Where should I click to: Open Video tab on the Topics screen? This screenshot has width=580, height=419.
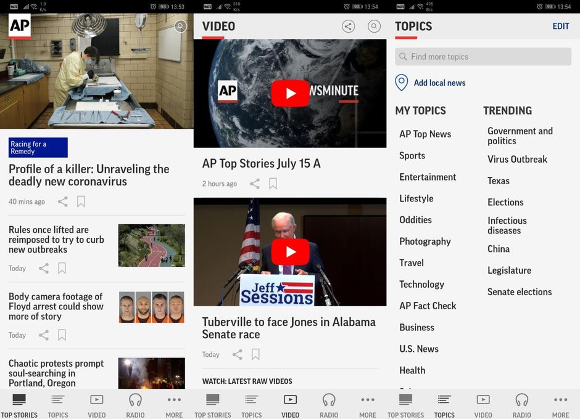click(x=483, y=405)
